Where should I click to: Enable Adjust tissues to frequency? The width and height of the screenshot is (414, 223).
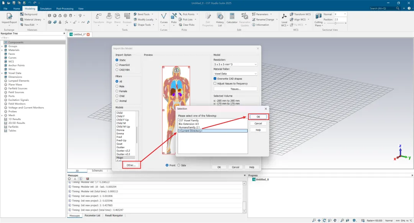click(215, 84)
